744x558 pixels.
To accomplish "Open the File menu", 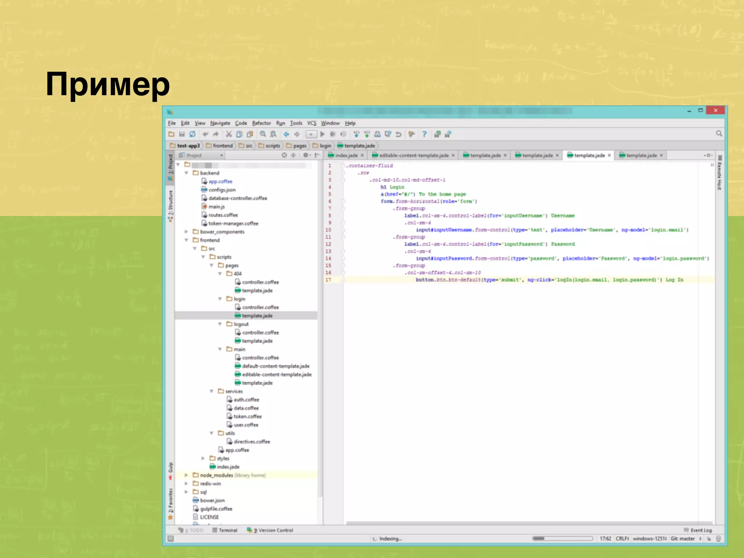I will coord(172,123).
